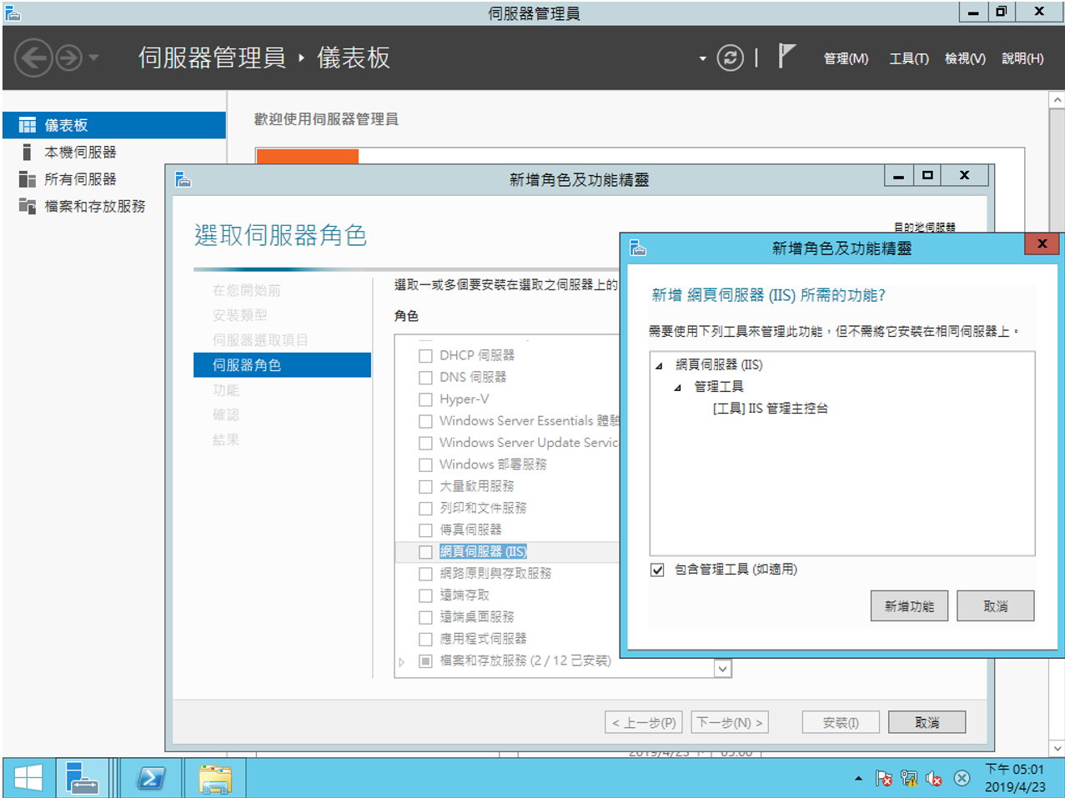Image resolution: width=1065 pixels, height=798 pixels.
Task: Click 取消 in the roles wizard
Action: pos(927,722)
